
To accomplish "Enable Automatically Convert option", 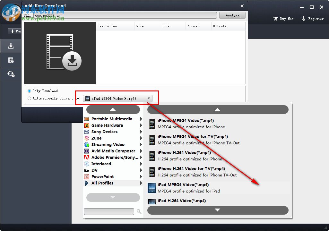I will click(29, 98).
